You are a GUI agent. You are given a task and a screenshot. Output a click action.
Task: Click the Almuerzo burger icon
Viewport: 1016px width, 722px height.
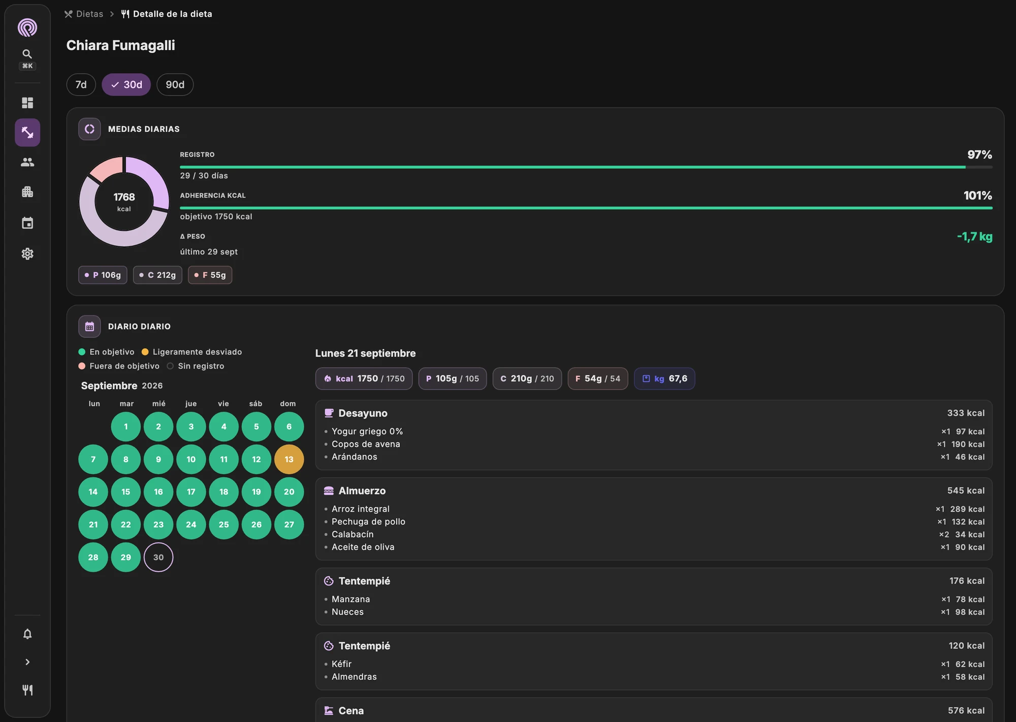point(329,490)
